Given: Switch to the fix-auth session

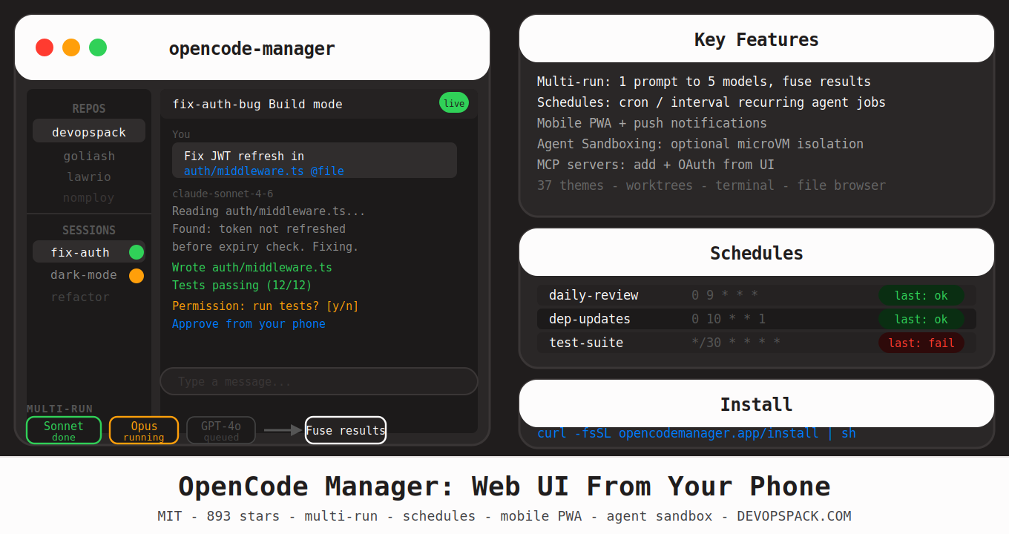Looking at the screenshot, I should pos(89,252).
